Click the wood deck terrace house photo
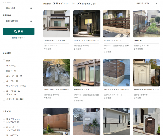This screenshot has height=136, width=163. 57,24
